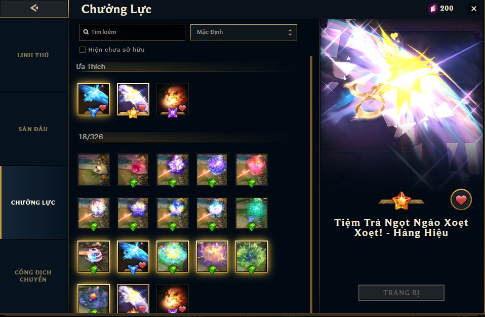The height and width of the screenshot is (317, 485).
Task: Open the Sàn Đấu tab
Action: click(33, 129)
